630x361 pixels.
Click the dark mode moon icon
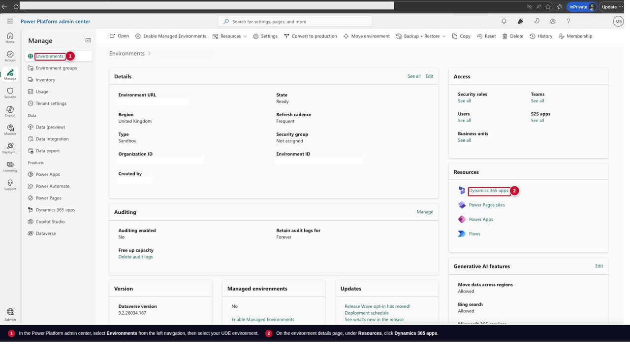click(536, 21)
